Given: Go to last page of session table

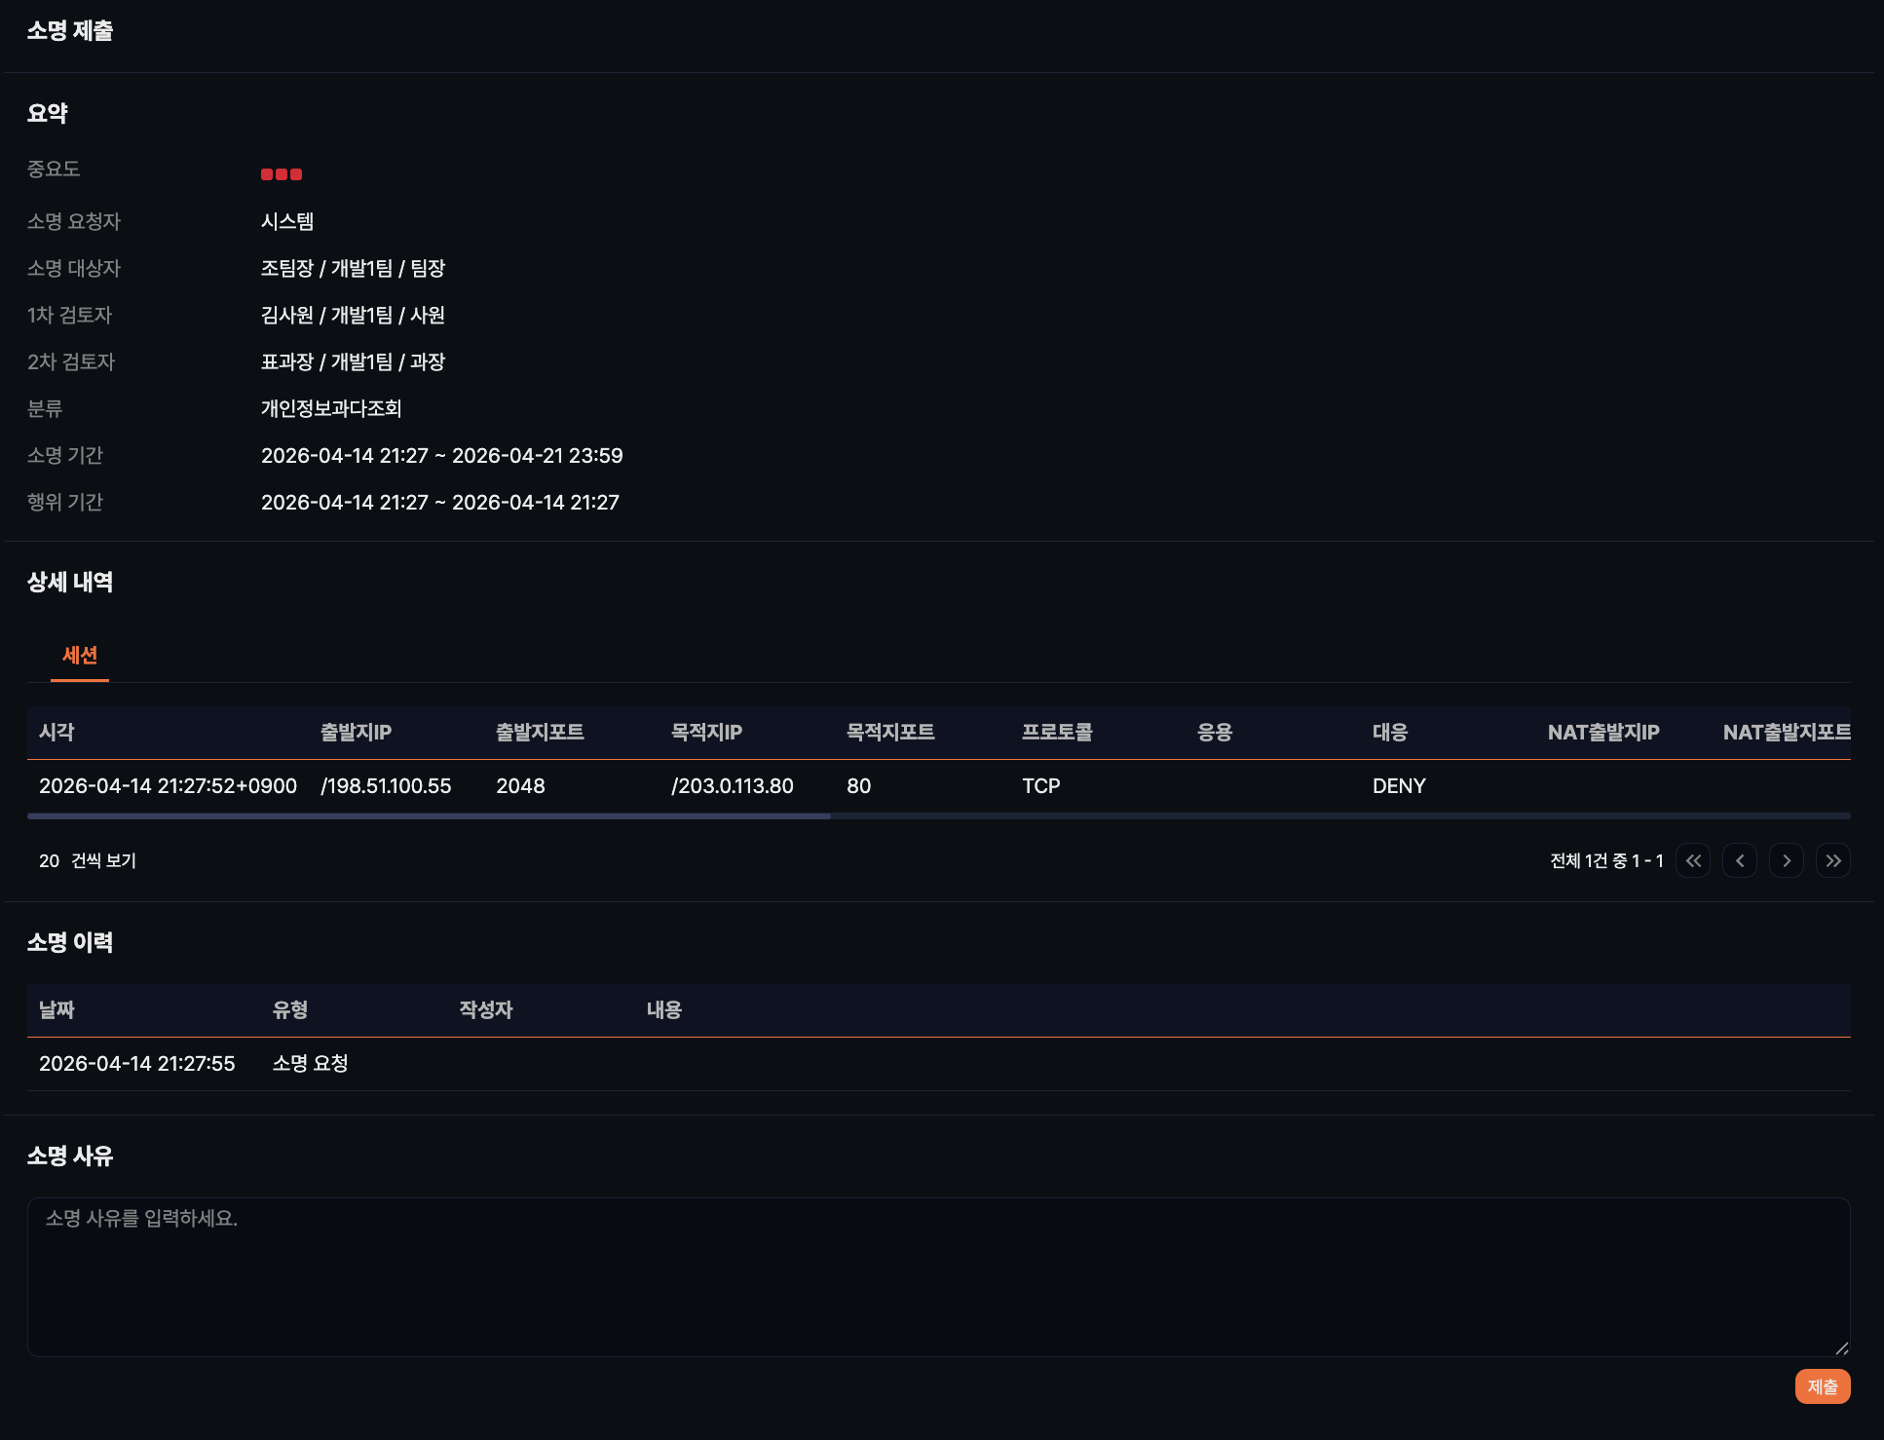Looking at the screenshot, I should tap(1833, 860).
